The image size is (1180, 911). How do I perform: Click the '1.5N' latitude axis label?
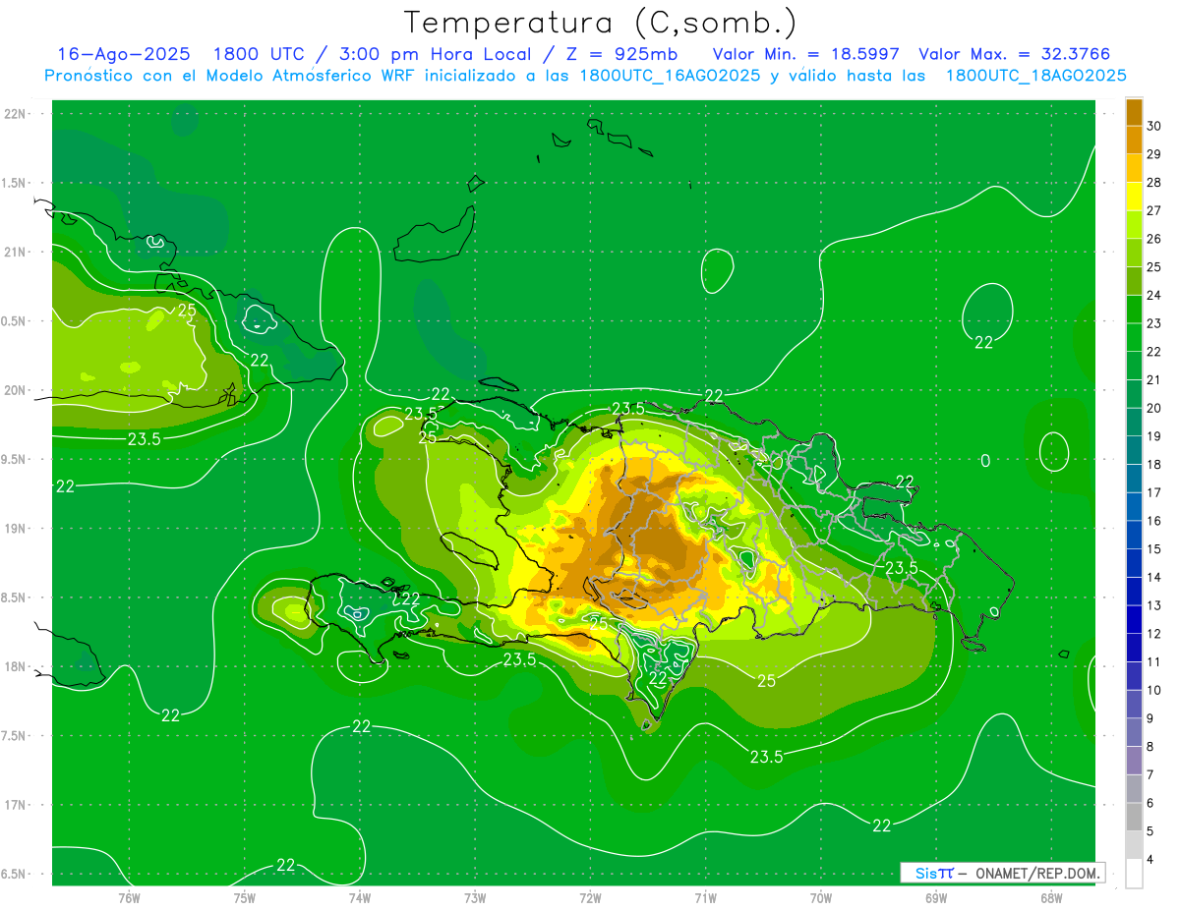click(14, 184)
